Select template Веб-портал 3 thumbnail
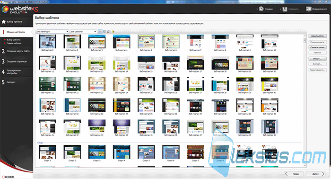The width and height of the screenshot is (331, 179). click(97, 42)
